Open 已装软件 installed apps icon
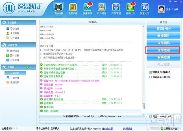The height and width of the screenshot is (131, 183). point(130,9)
